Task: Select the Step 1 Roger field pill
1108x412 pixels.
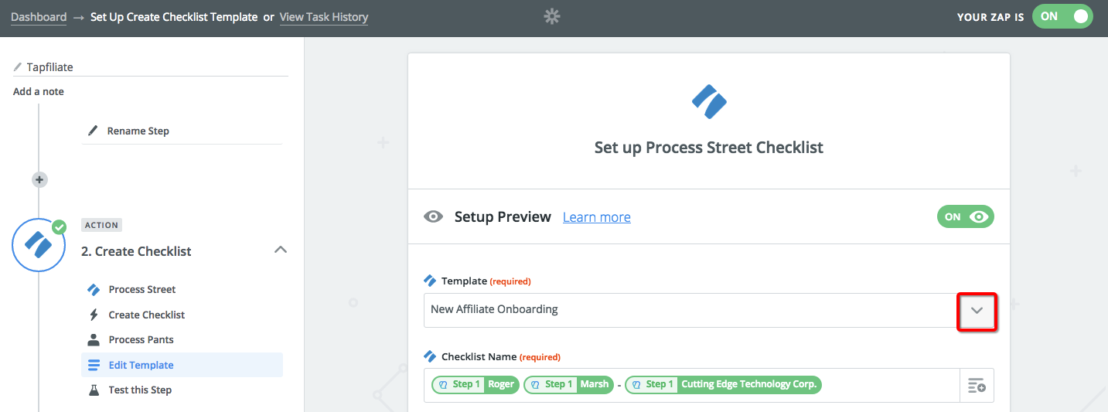Action: [x=475, y=384]
